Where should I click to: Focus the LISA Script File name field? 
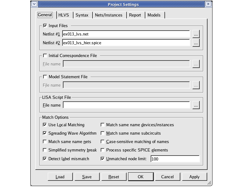[x=126, y=105]
